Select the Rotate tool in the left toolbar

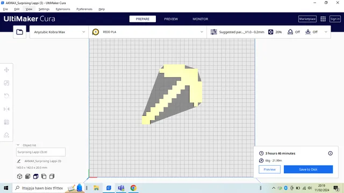pos(6,96)
